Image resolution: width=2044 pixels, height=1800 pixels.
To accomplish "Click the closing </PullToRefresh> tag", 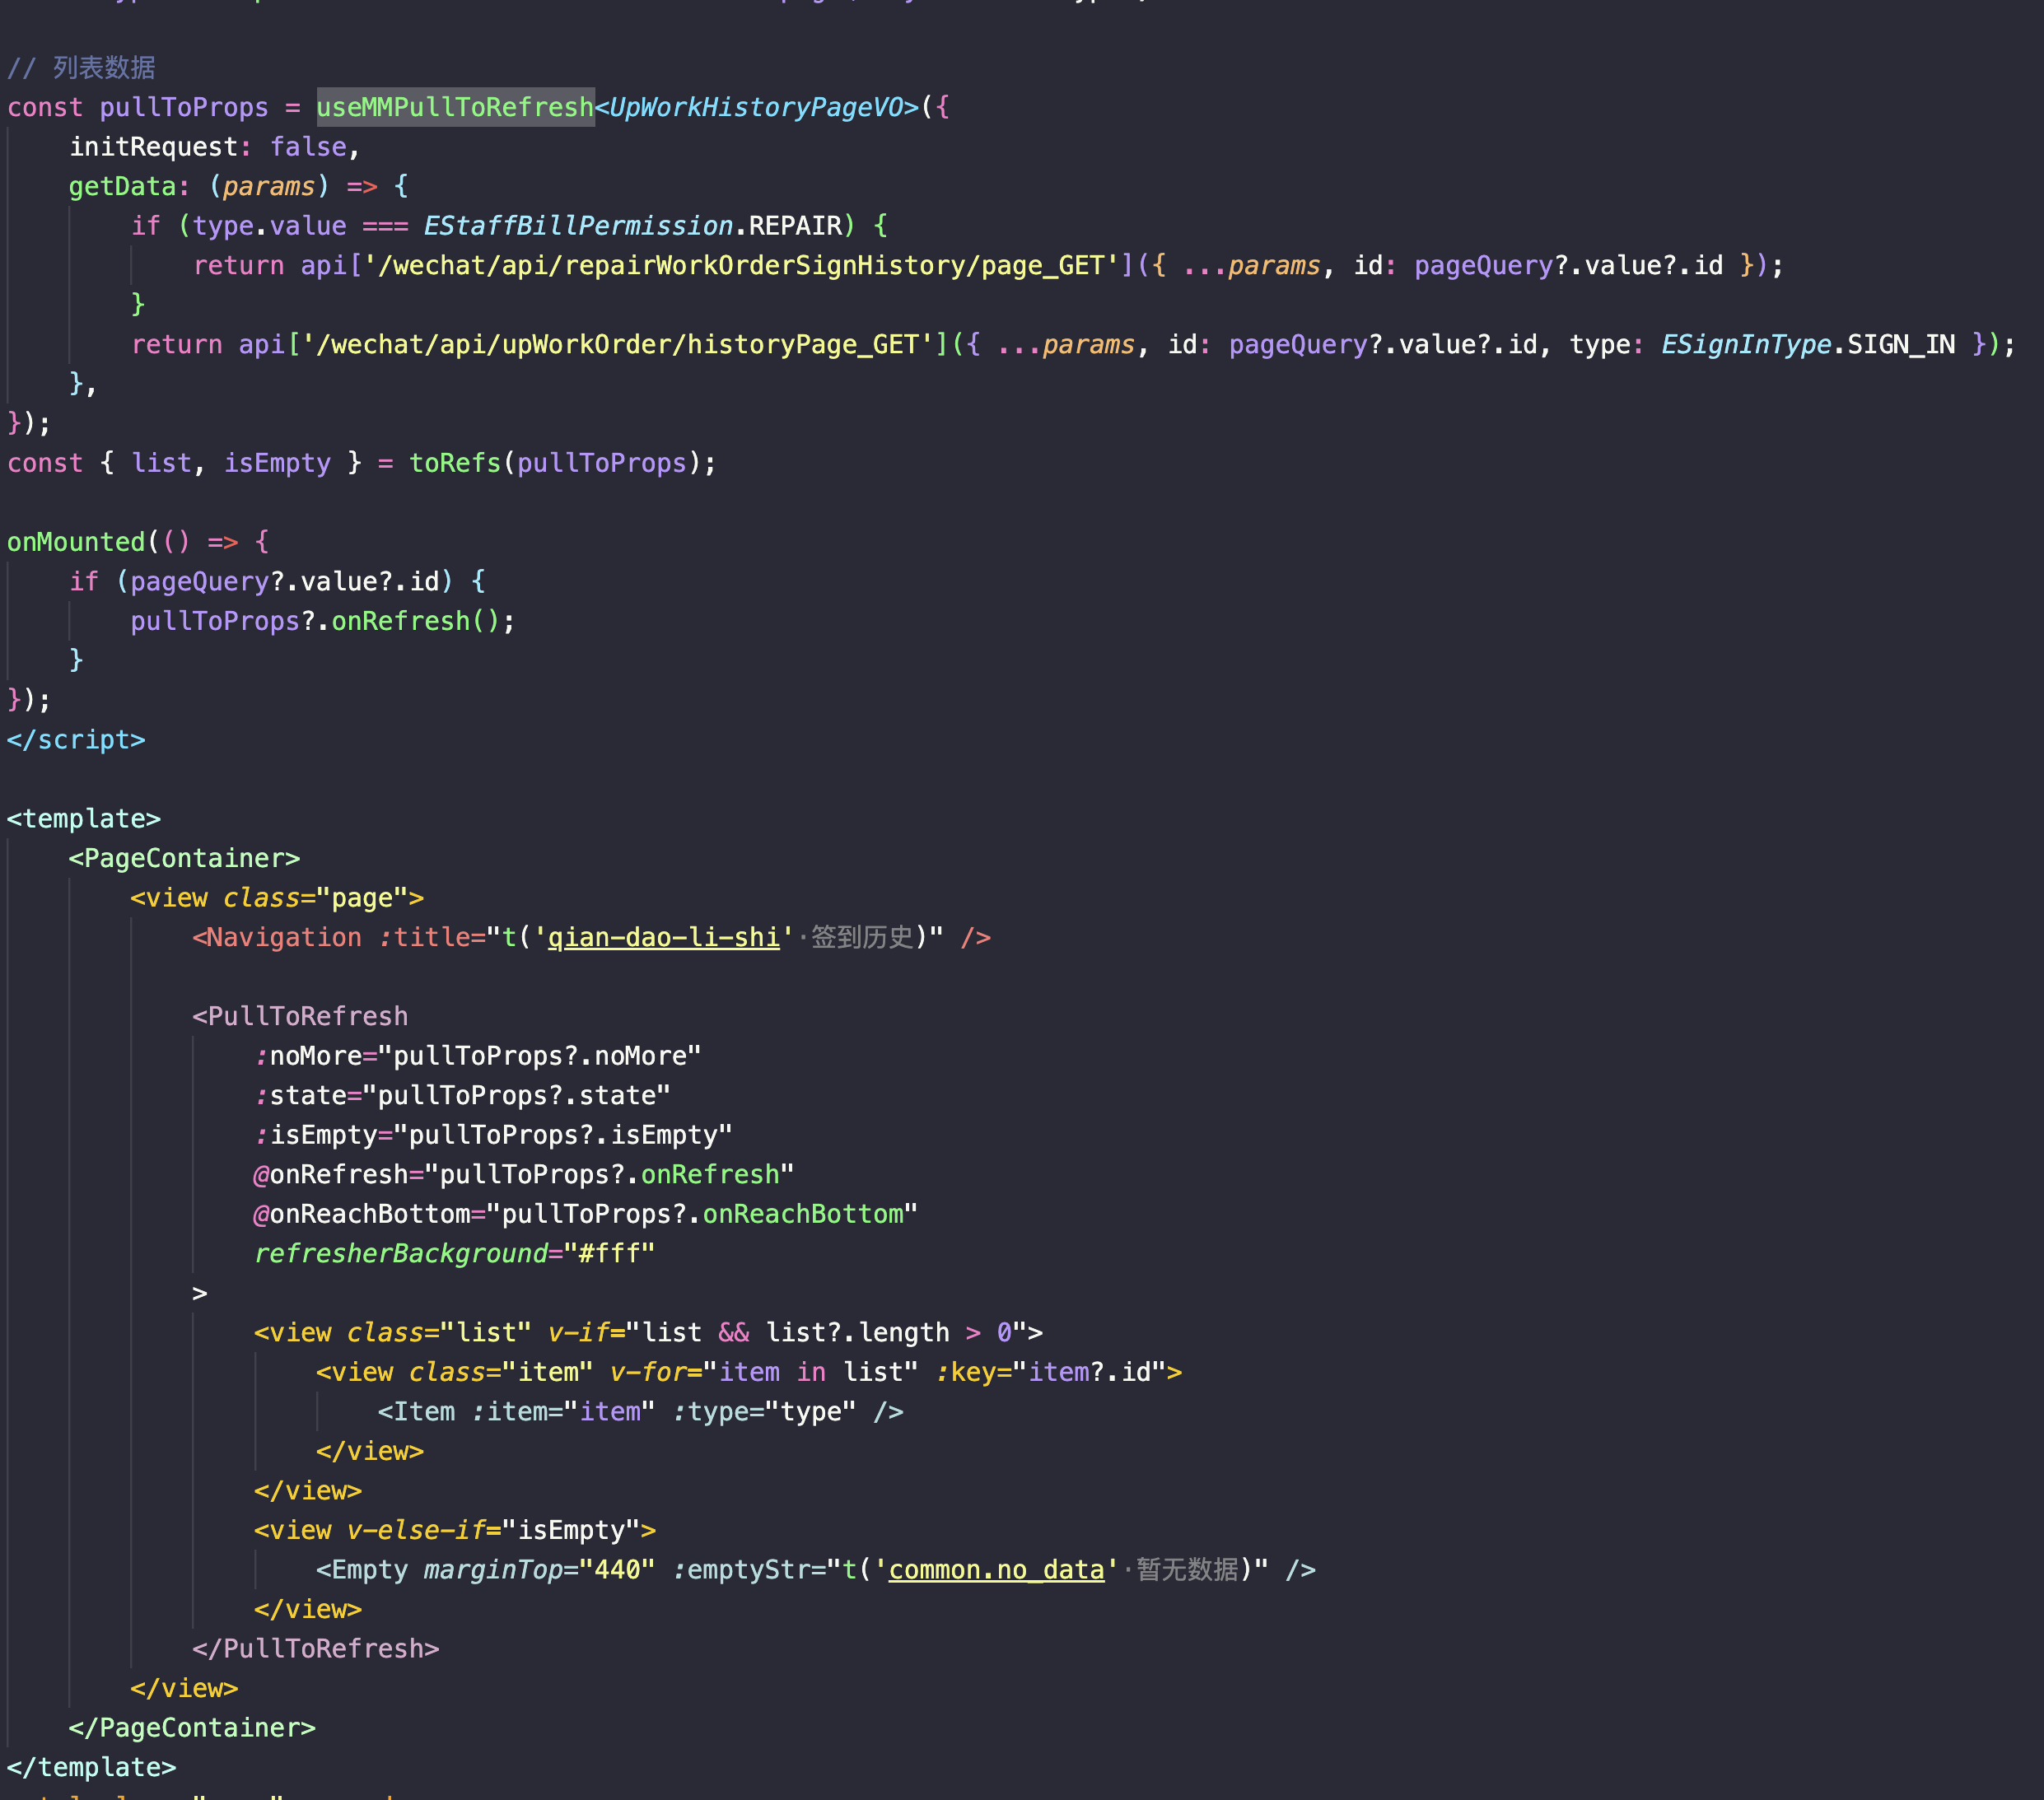I will (316, 1649).
